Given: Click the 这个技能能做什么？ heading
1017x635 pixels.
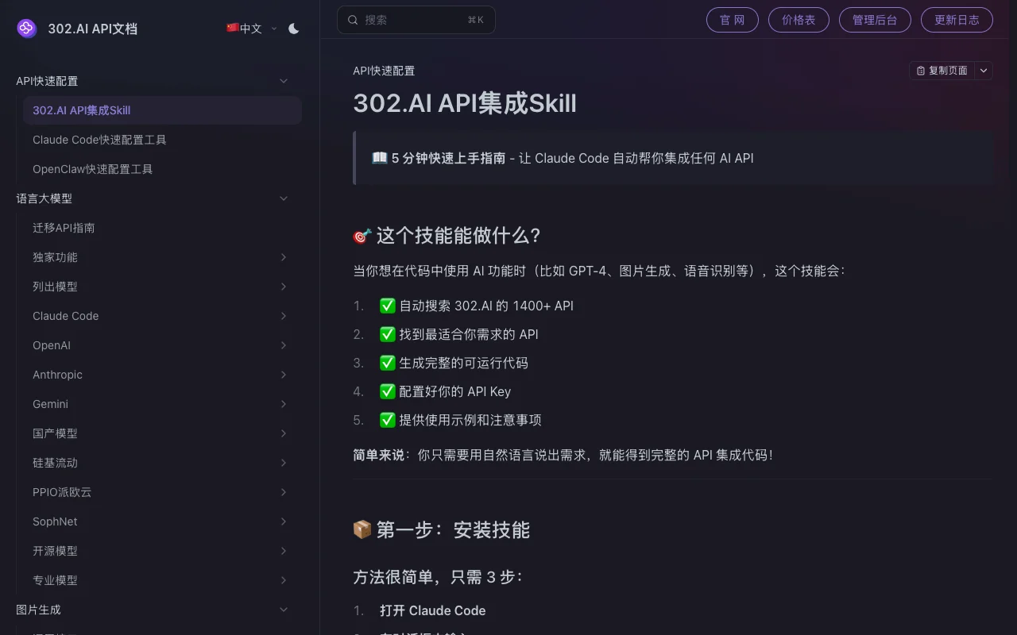Looking at the screenshot, I should (447, 236).
